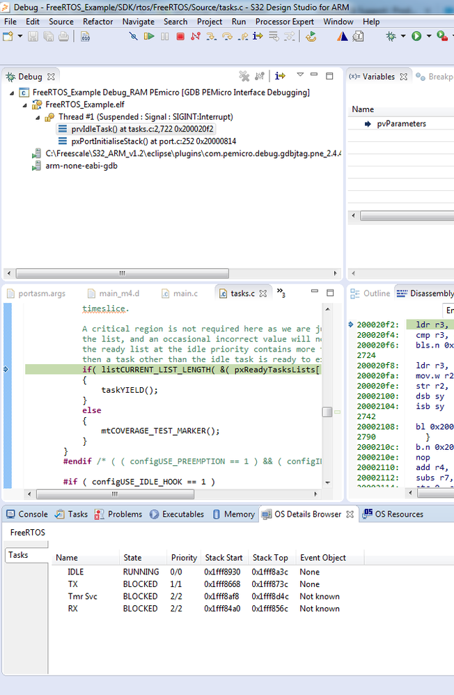Click the green bug Debug launch icon

[x=391, y=36]
